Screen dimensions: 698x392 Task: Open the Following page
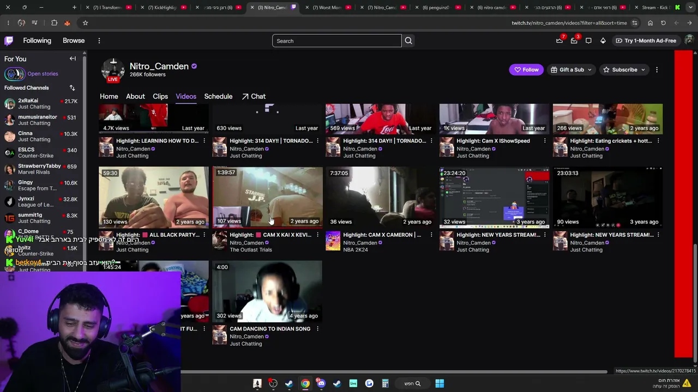click(x=37, y=41)
